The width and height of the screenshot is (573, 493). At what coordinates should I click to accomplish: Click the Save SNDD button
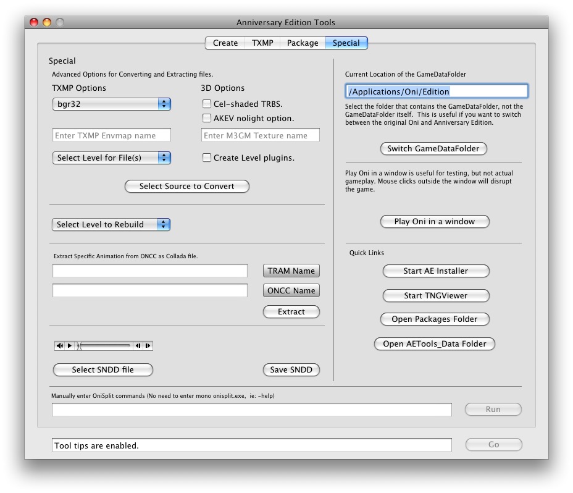[x=291, y=369]
